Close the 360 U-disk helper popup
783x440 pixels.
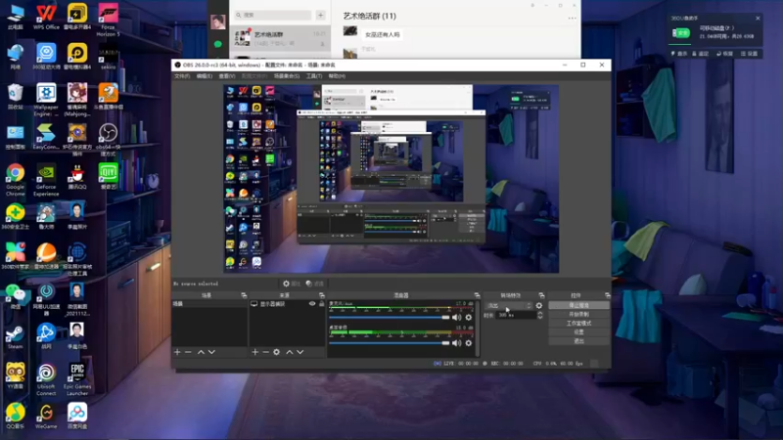(x=758, y=18)
